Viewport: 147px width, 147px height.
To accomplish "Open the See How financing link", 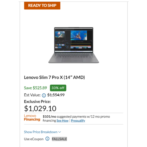I will pos(62,121).
